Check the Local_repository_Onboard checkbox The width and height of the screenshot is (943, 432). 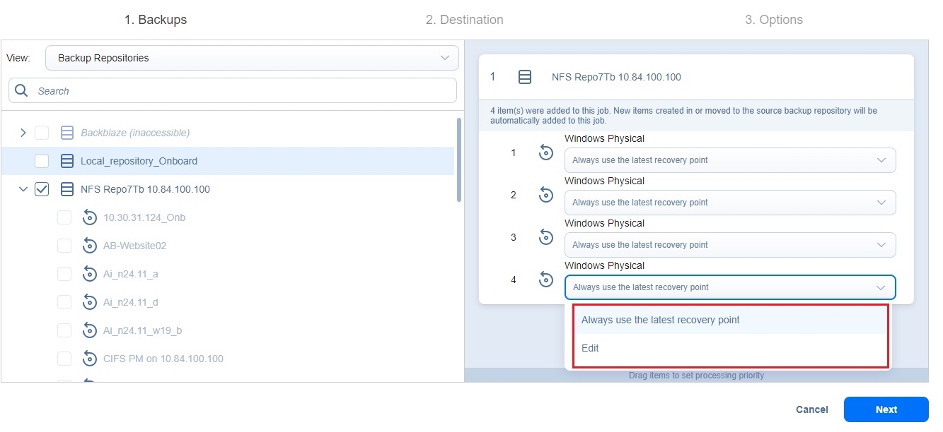point(42,161)
